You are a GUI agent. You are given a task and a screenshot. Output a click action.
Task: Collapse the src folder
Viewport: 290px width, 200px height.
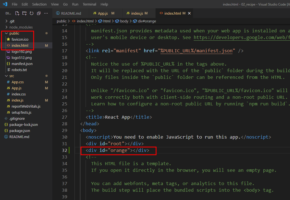[x=26, y=76]
